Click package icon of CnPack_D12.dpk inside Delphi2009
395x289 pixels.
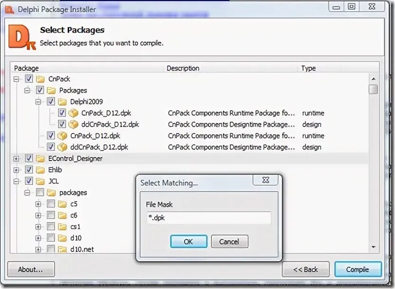coord(73,113)
